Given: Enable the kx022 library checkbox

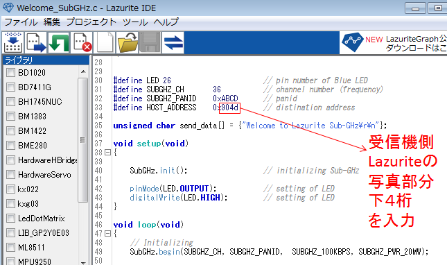Looking at the screenshot, I should pos(10,189).
